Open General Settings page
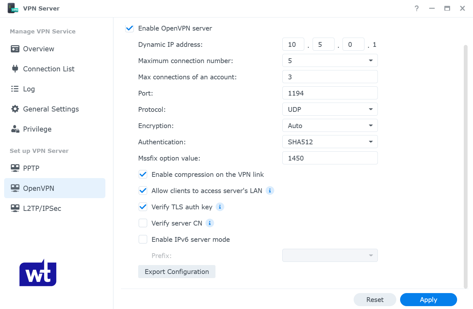This screenshot has height=309, width=473. pyautogui.click(x=55, y=109)
